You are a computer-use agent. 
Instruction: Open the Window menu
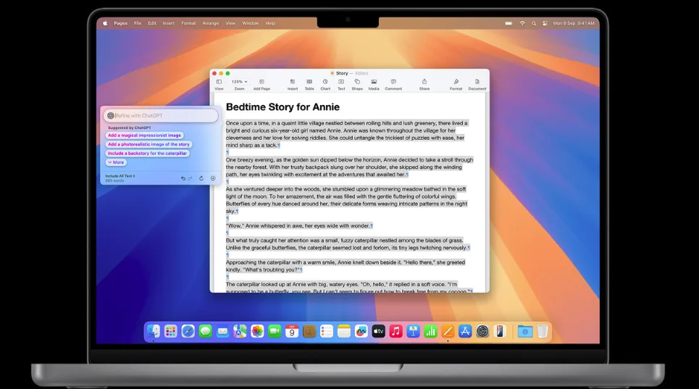(250, 23)
